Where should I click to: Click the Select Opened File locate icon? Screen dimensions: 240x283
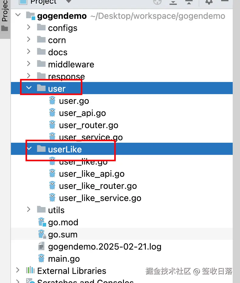(157, 2)
